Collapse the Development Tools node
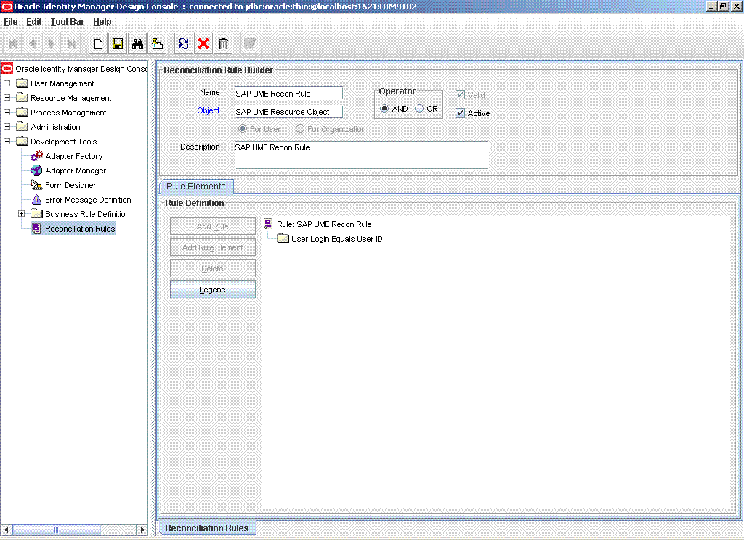Screen dimensions: 744x540 click(7, 142)
